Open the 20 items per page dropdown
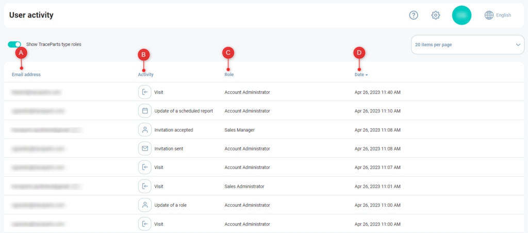 pyautogui.click(x=467, y=45)
